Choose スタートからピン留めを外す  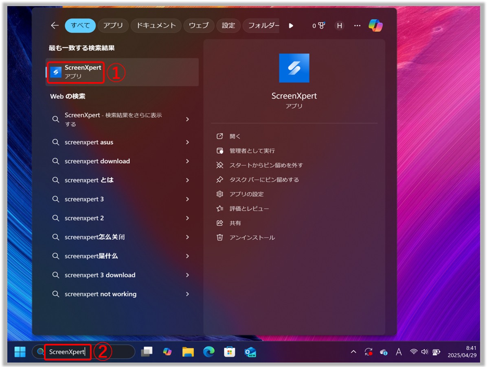(266, 165)
